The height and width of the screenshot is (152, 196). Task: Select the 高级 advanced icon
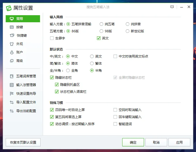12,61
